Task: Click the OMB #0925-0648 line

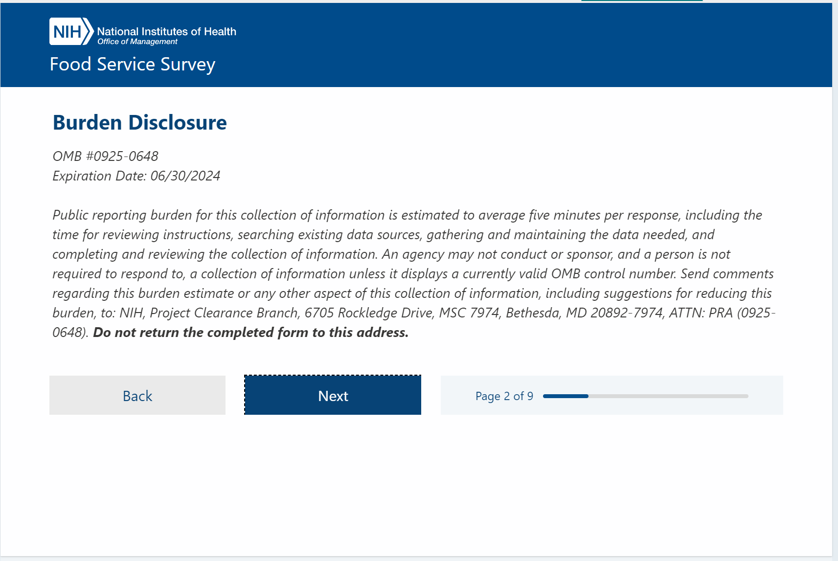Action: (x=106, y=157)
